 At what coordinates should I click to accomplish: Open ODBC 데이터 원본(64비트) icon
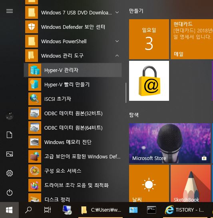tap(35, 128)
